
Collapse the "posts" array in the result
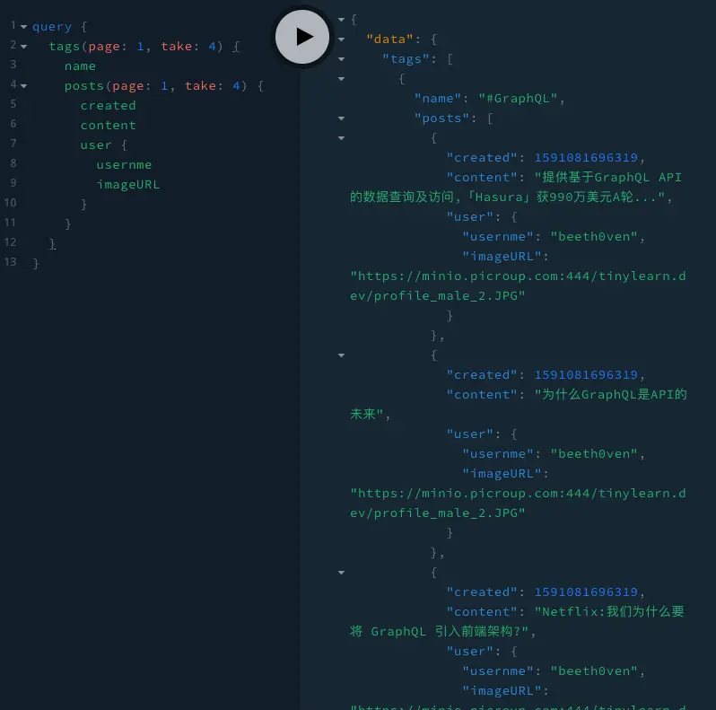pyautogui.click(x=341, y=118)
